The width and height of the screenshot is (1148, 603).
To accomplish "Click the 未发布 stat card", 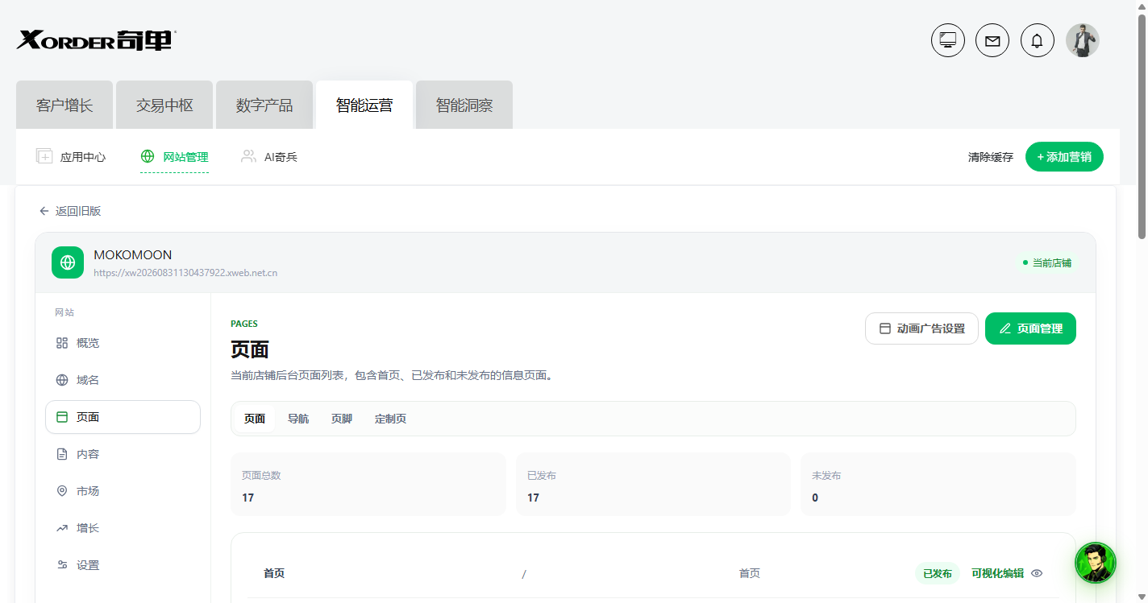I will [938, 484].
